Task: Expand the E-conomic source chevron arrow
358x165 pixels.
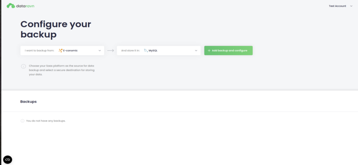Action: pos(100,50)
